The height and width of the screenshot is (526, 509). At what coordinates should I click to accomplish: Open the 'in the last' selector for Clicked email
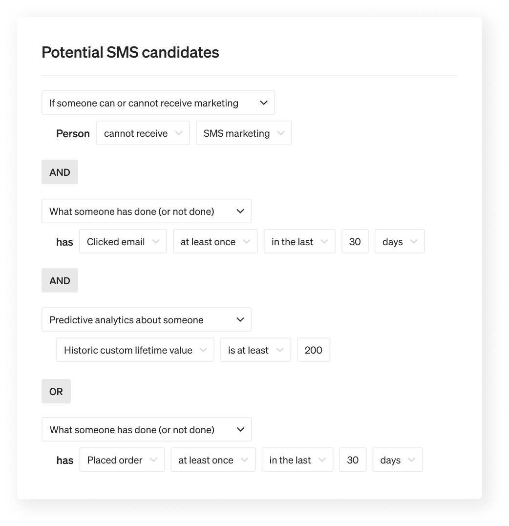[x=299, y=241]
